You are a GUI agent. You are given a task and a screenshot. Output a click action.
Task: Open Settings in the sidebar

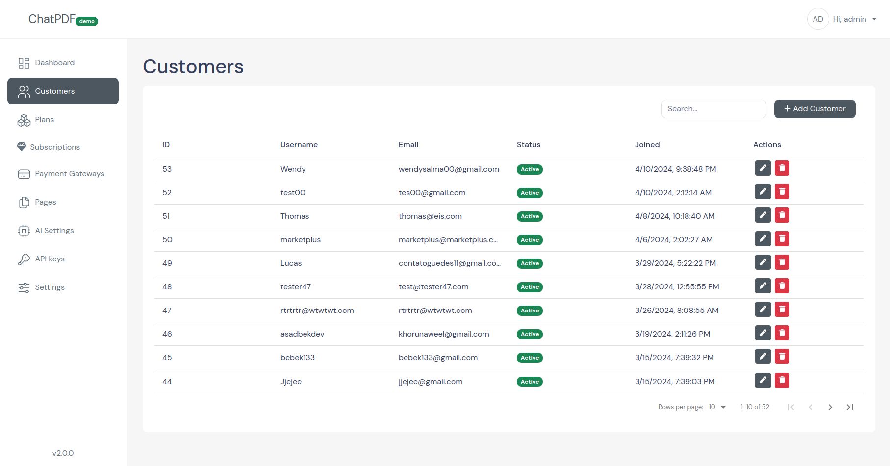(63, 287)
